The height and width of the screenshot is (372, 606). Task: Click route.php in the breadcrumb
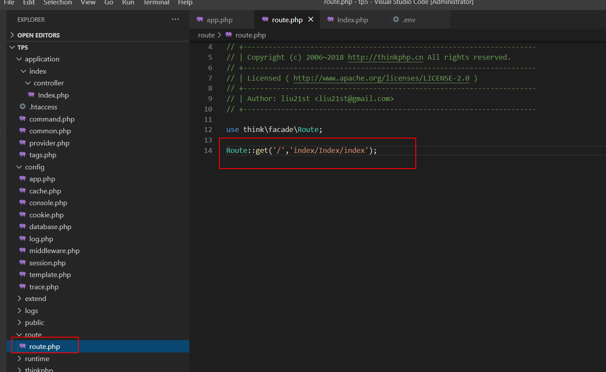250,35
